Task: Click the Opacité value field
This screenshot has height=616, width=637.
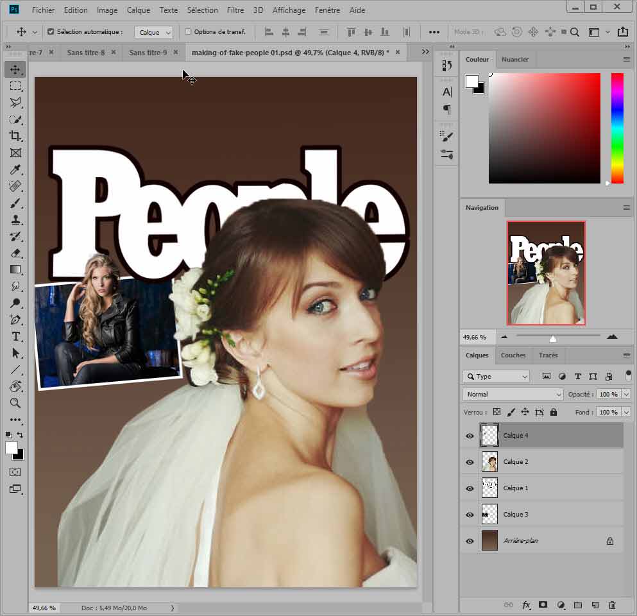Action: pos(608,394)
